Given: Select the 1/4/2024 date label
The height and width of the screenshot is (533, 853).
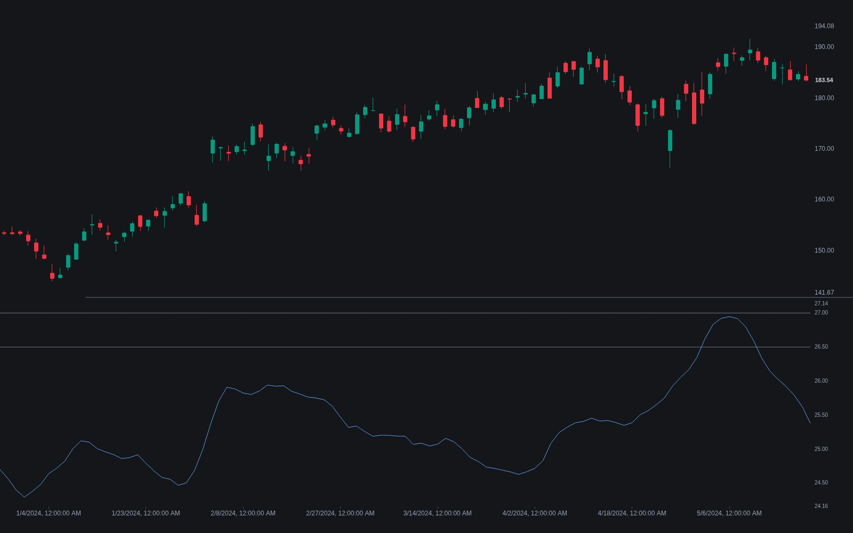Looking at the screenshot, I should coord(49,513).
